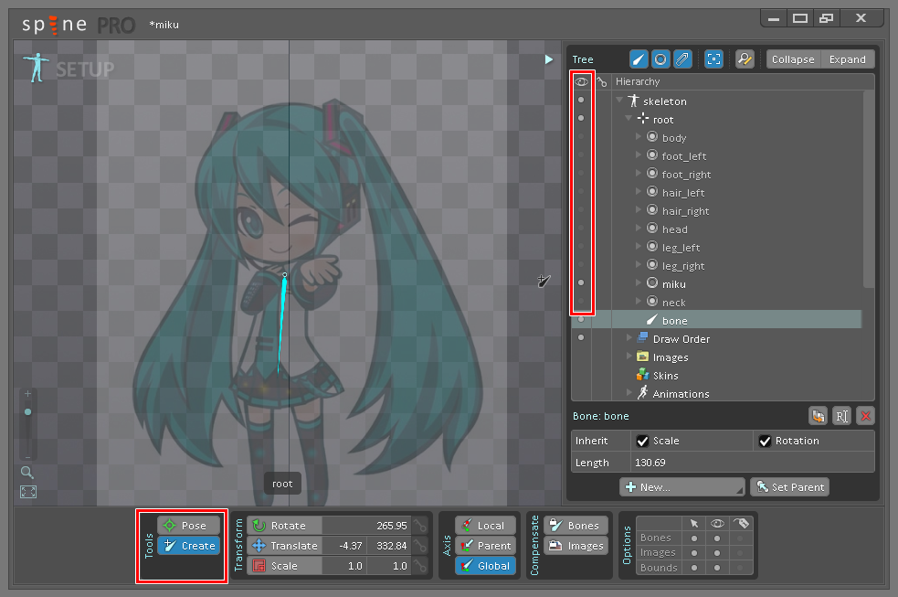Toggle Bounds selectable dot in Options
The image size is (898, 597).
[x=694, y=568]
